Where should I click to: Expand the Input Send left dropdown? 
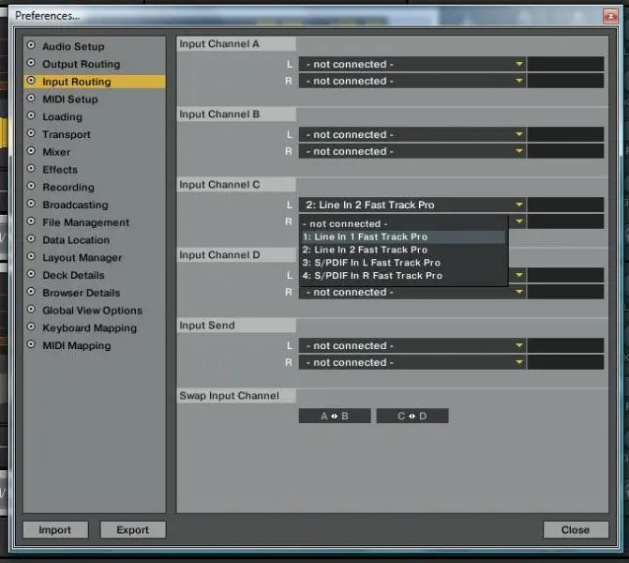412,345
